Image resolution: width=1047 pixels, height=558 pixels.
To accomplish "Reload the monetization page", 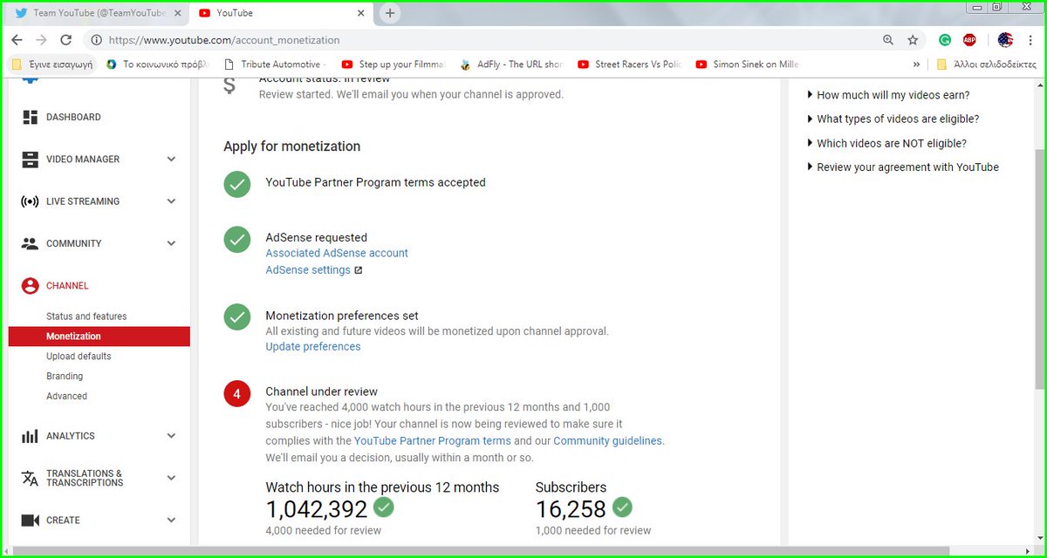I will click(x=65, y=40).
